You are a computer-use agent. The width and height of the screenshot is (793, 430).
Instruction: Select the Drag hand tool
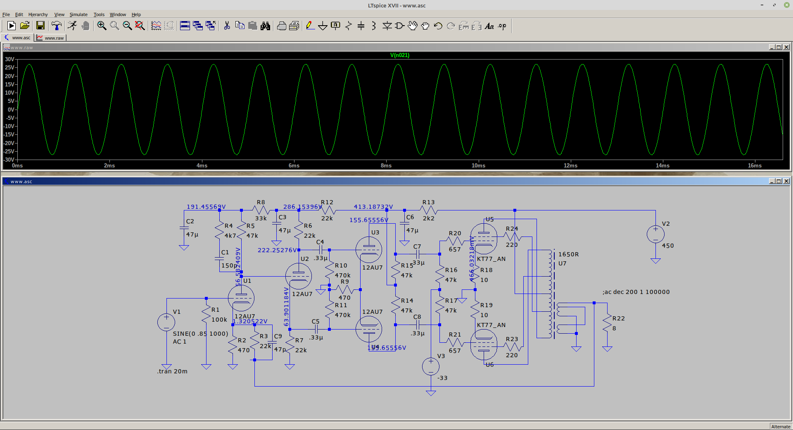[425, 26]
